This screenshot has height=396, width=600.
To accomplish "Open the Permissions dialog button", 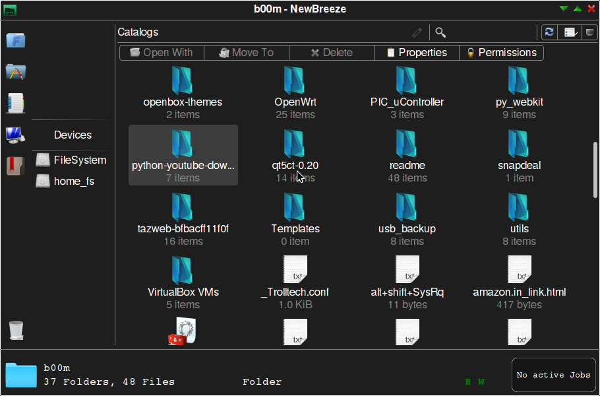I will pyautogui.click(x=501, y=52).
